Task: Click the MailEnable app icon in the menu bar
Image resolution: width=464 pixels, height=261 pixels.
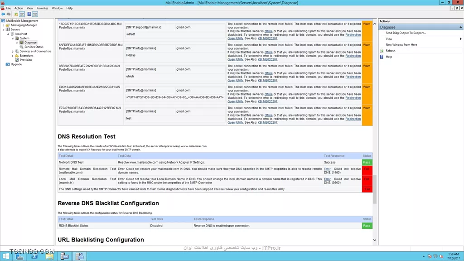Action: [x=3, y=8]
